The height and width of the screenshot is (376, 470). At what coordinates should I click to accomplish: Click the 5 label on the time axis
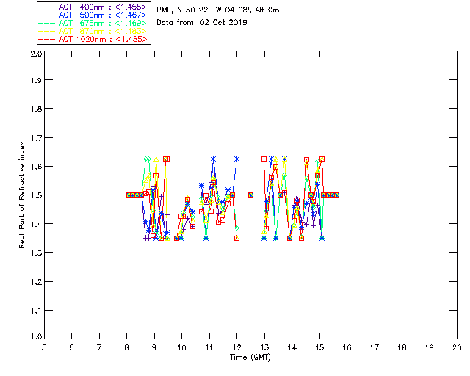click(44, 347)
